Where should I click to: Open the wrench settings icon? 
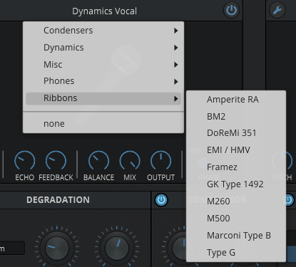click(277, 10)
